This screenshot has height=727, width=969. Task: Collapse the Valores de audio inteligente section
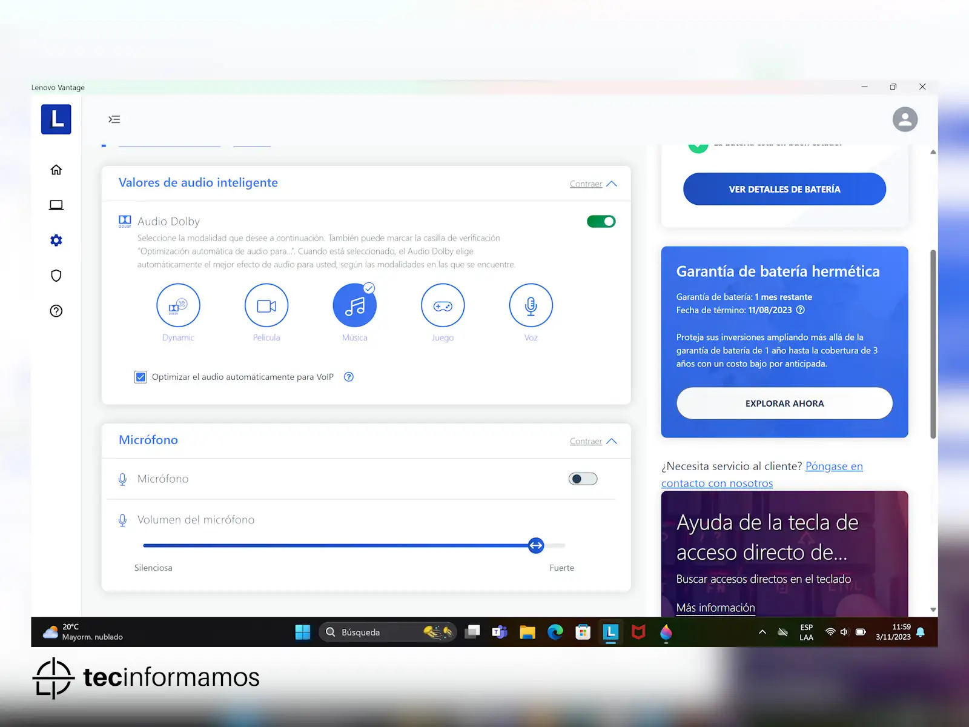click(x=593, y=184)
